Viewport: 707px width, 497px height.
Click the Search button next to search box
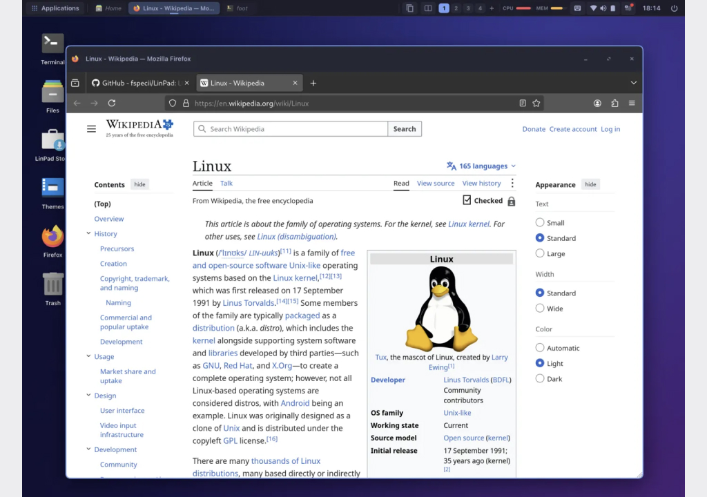coord(405,129)
